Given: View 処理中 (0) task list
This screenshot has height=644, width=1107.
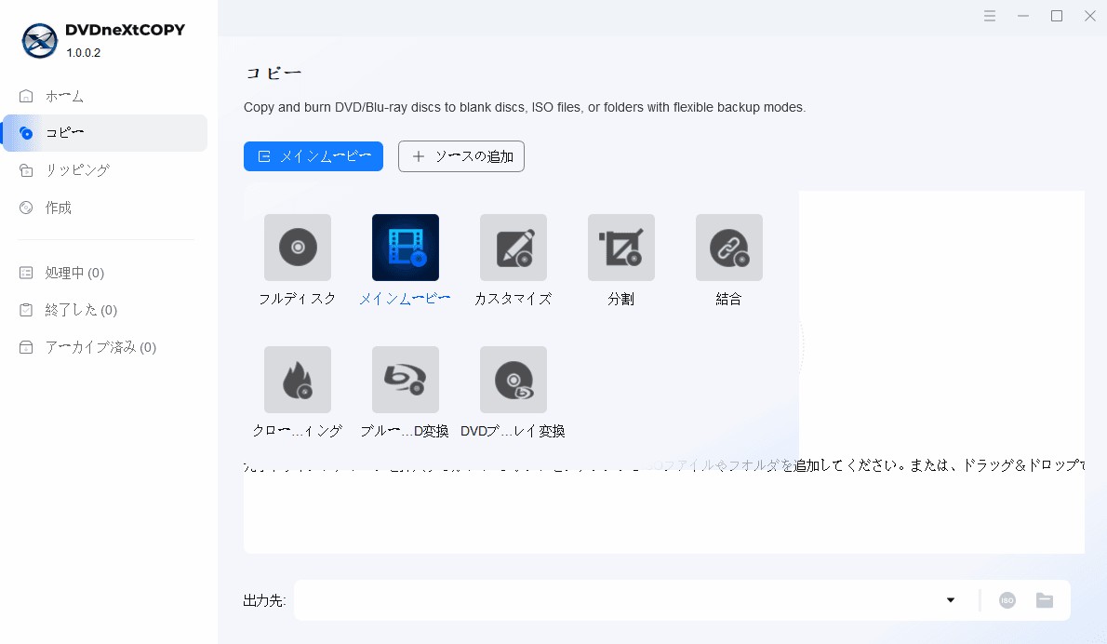Looking at the screenshot, I should pyautogui.click(x=105, y=273).
